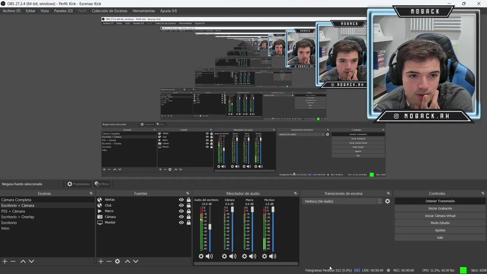Click Salir to exit OBS
487x274 pixels.
tap(440, 237)
